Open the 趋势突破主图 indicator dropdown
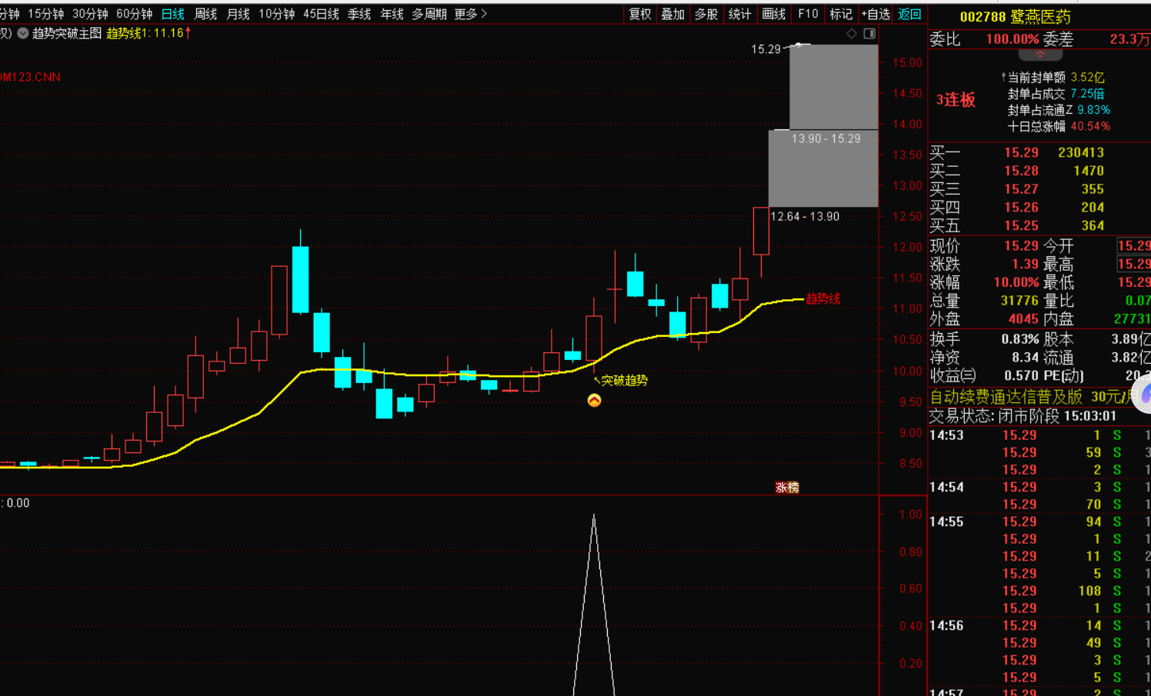Screen dimensions: 1151x696 tap(23, 34)
